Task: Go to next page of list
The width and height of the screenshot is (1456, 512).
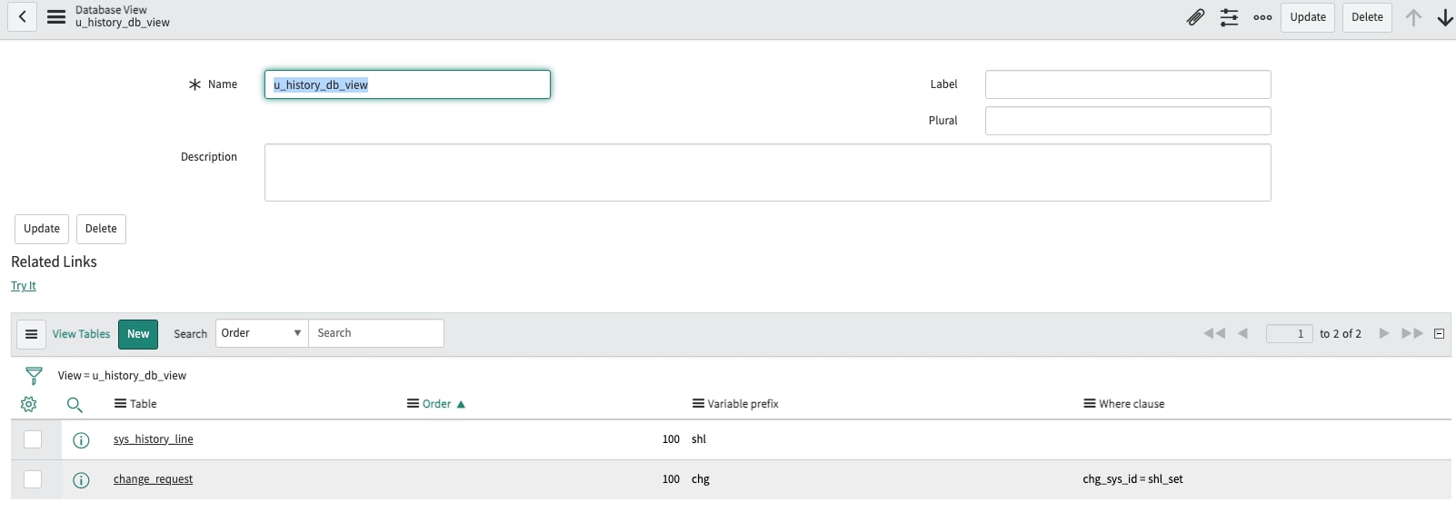Action: [1384, 333]
